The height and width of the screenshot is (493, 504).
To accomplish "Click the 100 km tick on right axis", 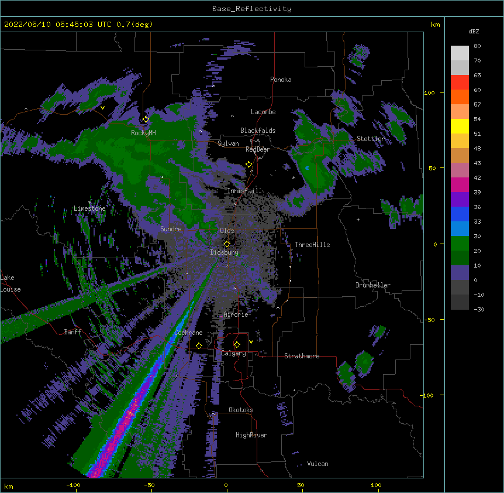I will pos(429,93).
